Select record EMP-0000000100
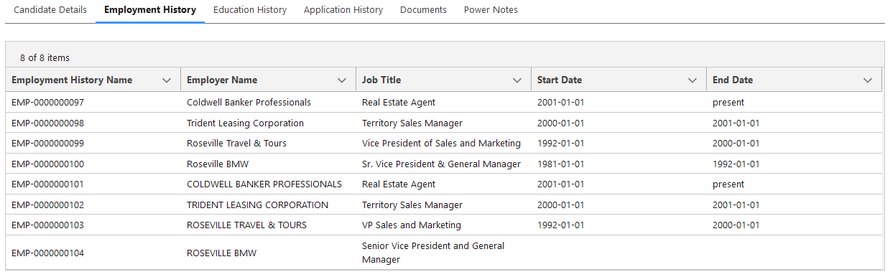The width and height of the screenshot is (890, 272). tap(48, 164)
